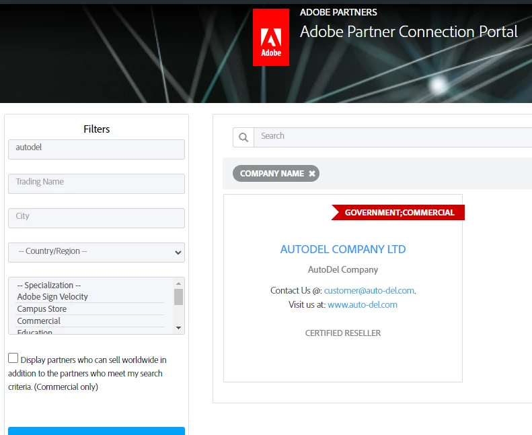The width and height of the screenshot is (532, 435).
Task: Select Campus Store specialization
Action: [x=42, y=309]
